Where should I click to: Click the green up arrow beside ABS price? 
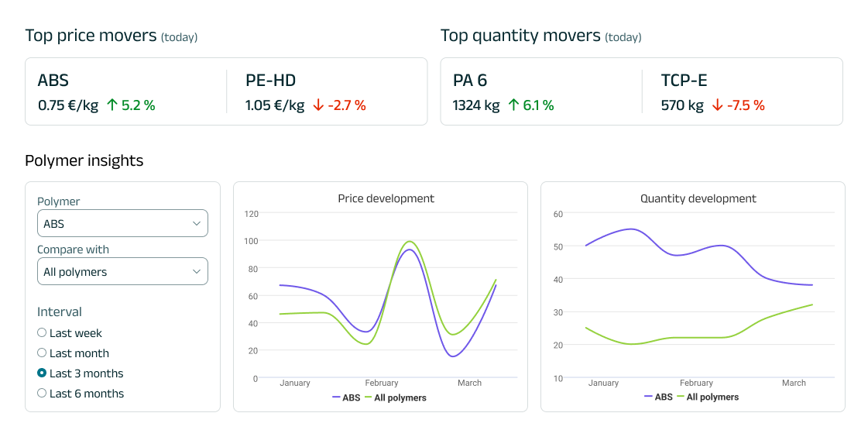click(x=112, y=105)
